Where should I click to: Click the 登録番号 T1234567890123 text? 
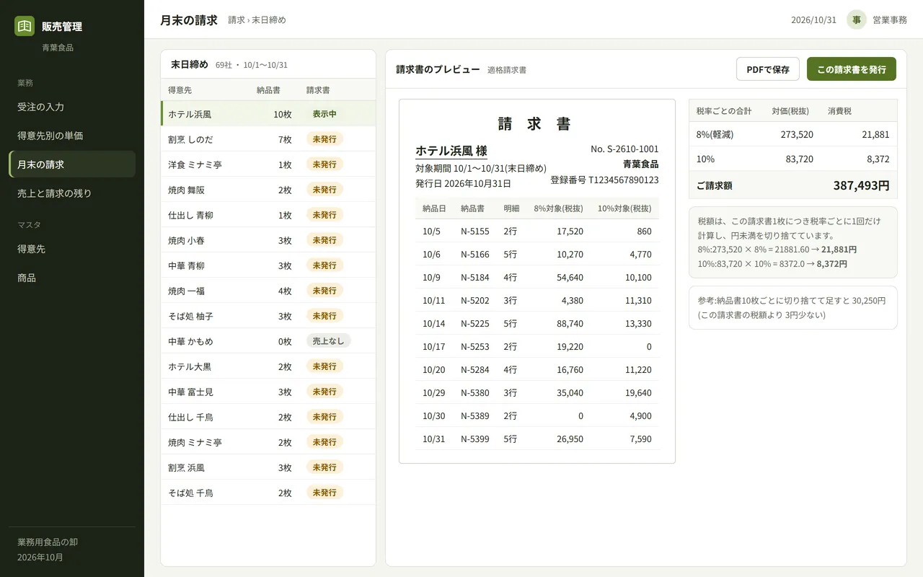click(604, 180)
